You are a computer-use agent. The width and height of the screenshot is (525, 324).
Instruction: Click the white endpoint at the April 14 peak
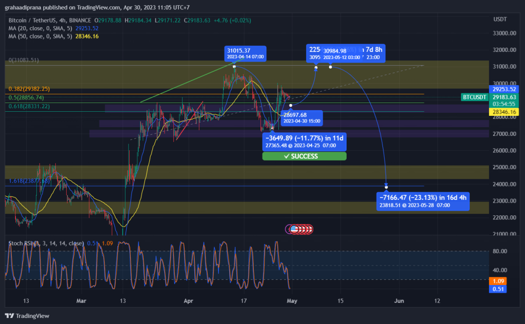coord(234,67)
